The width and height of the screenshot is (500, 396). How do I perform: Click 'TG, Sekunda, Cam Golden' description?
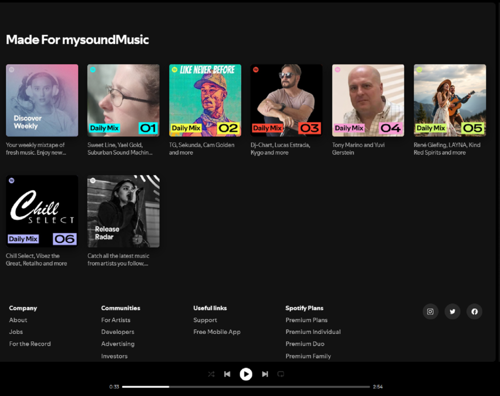click(x=202, y=149)
